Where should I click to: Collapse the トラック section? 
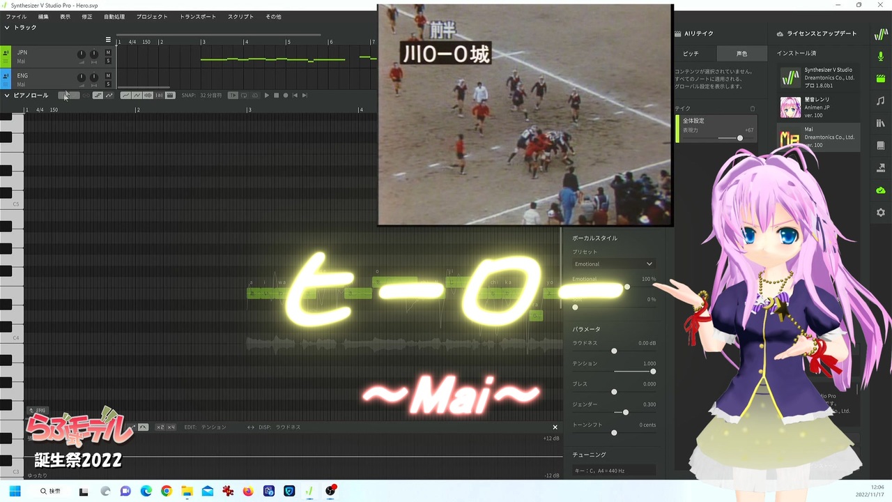pyautogui.click(x=7, y=28)
